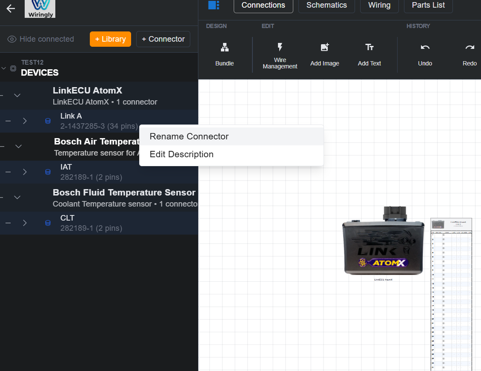Choose Edit Description from context menu
This screenshot has height=371, width=481.
(x=231, y=154)
